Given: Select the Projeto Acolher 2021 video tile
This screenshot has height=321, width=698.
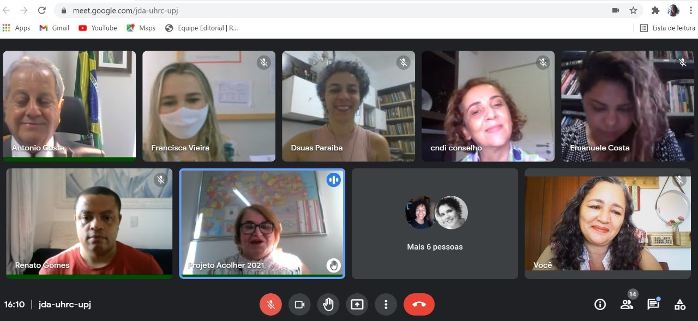Looking at the screenshot, I should pyautogui.click(x=262, y=223).
